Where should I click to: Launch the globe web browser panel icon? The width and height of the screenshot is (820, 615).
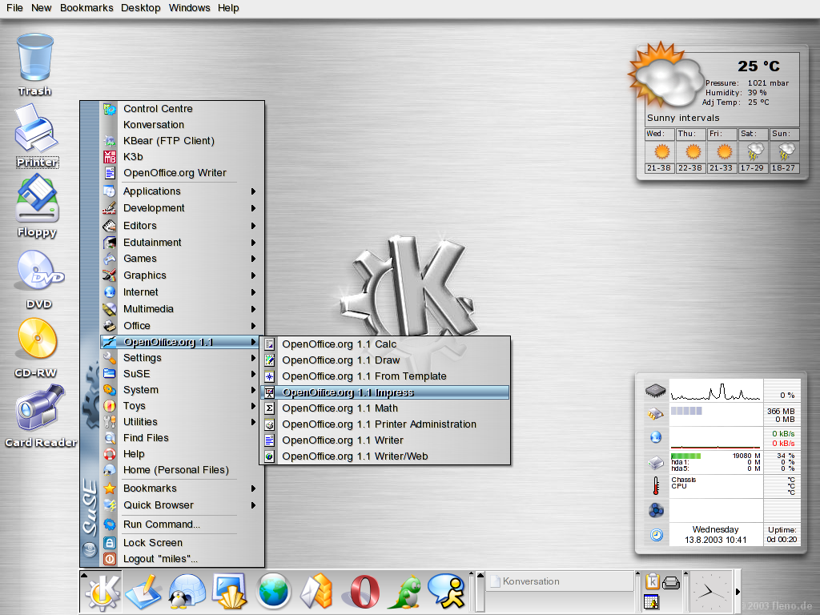[273, 592]
